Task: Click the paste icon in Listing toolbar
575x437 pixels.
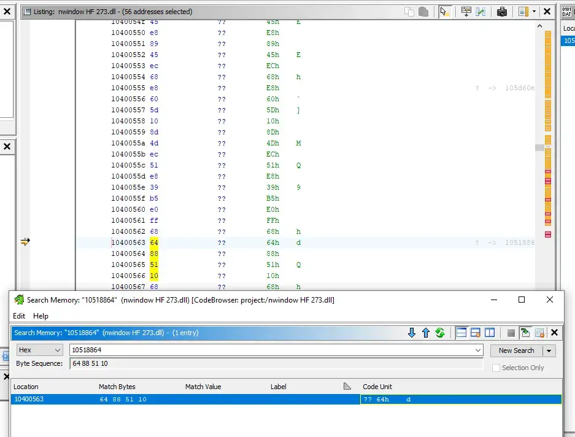Action: 423,12
